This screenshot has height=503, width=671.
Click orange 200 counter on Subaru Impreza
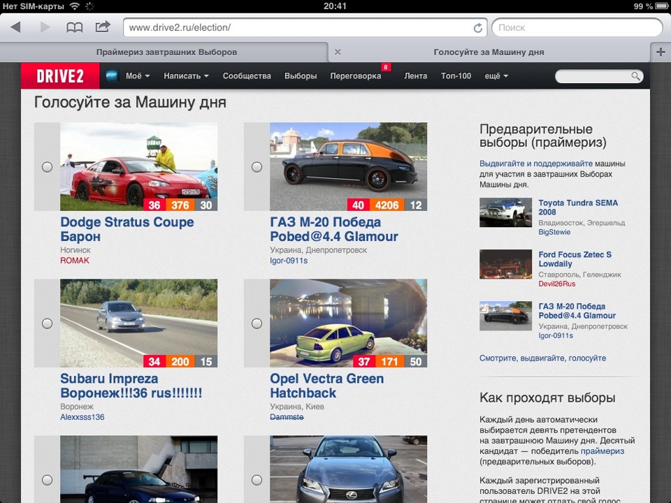coord(180,361)
